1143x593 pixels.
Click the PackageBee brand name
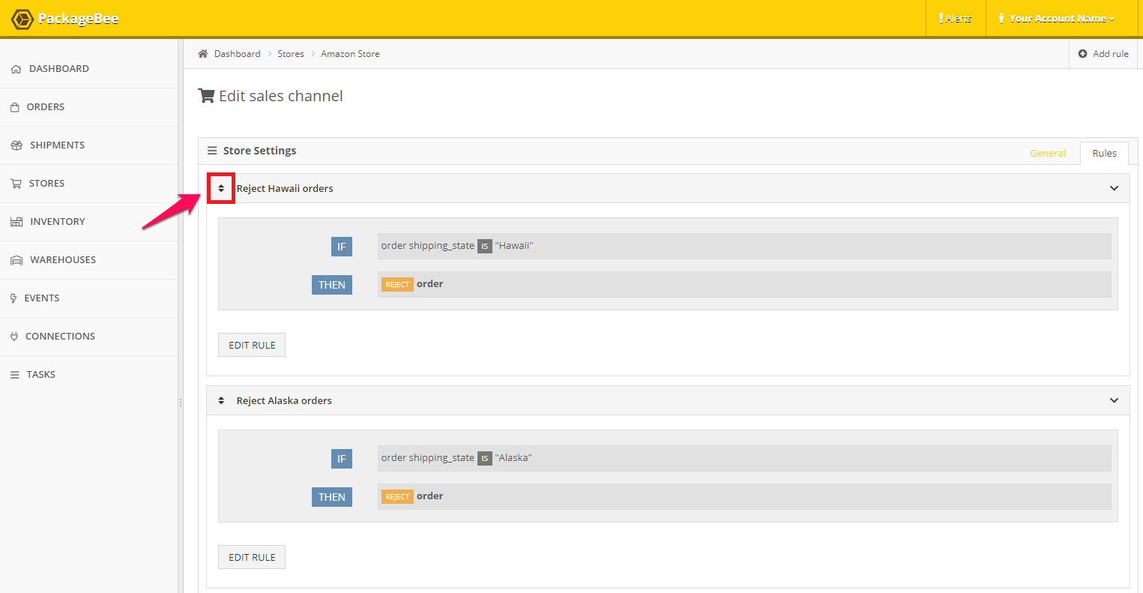pyautogui.click(x=79, y=19)
